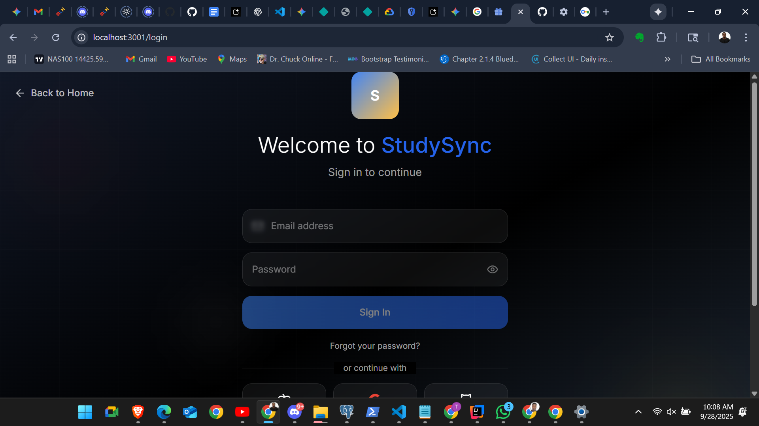
Task: View site information icon in address bar
Action: 81,37
